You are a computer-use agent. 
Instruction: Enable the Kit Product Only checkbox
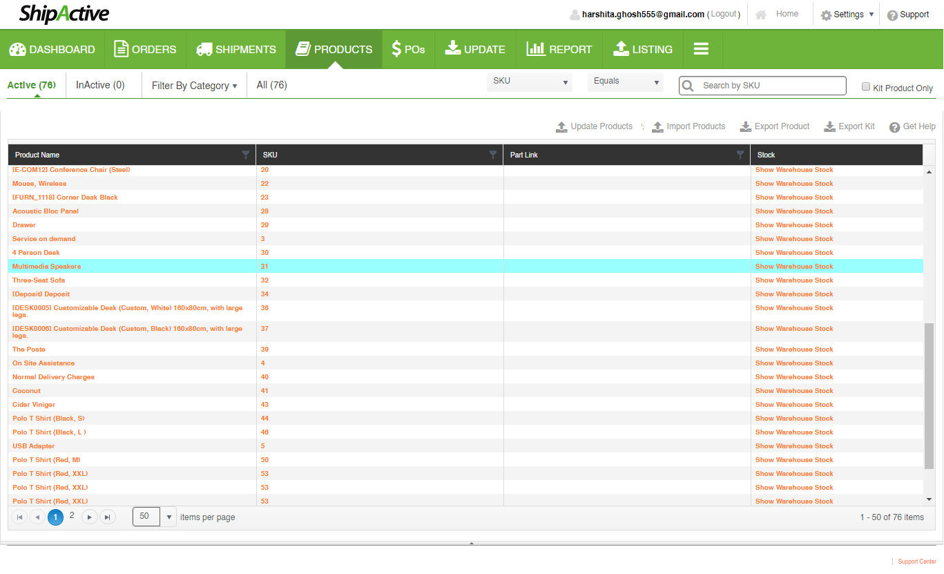[x=866, y=86]
